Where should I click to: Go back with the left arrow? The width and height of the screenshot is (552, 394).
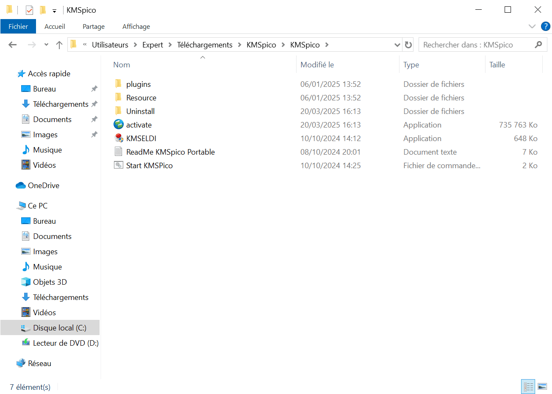[x=13, y=44]
